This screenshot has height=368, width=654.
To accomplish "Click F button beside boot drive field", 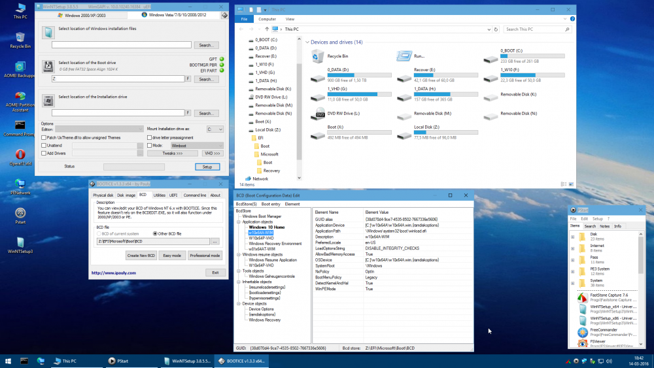I will [x=188, y=79].
